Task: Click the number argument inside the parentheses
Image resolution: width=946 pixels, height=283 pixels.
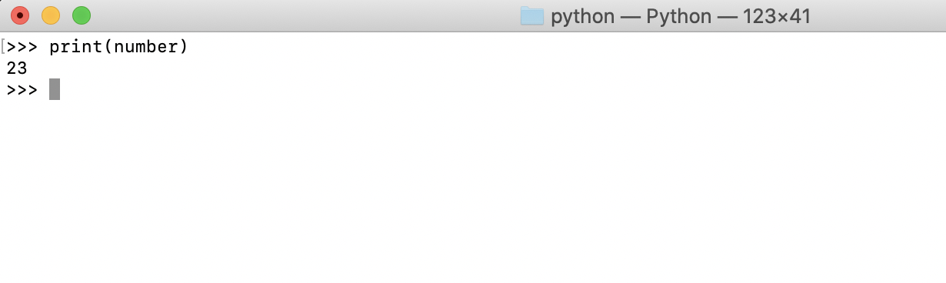Action: click(146, 48)
